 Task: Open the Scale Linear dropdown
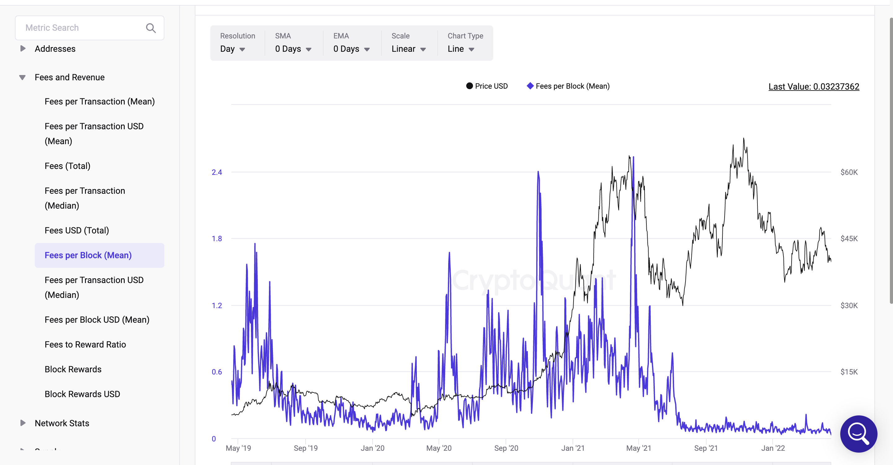409,49
